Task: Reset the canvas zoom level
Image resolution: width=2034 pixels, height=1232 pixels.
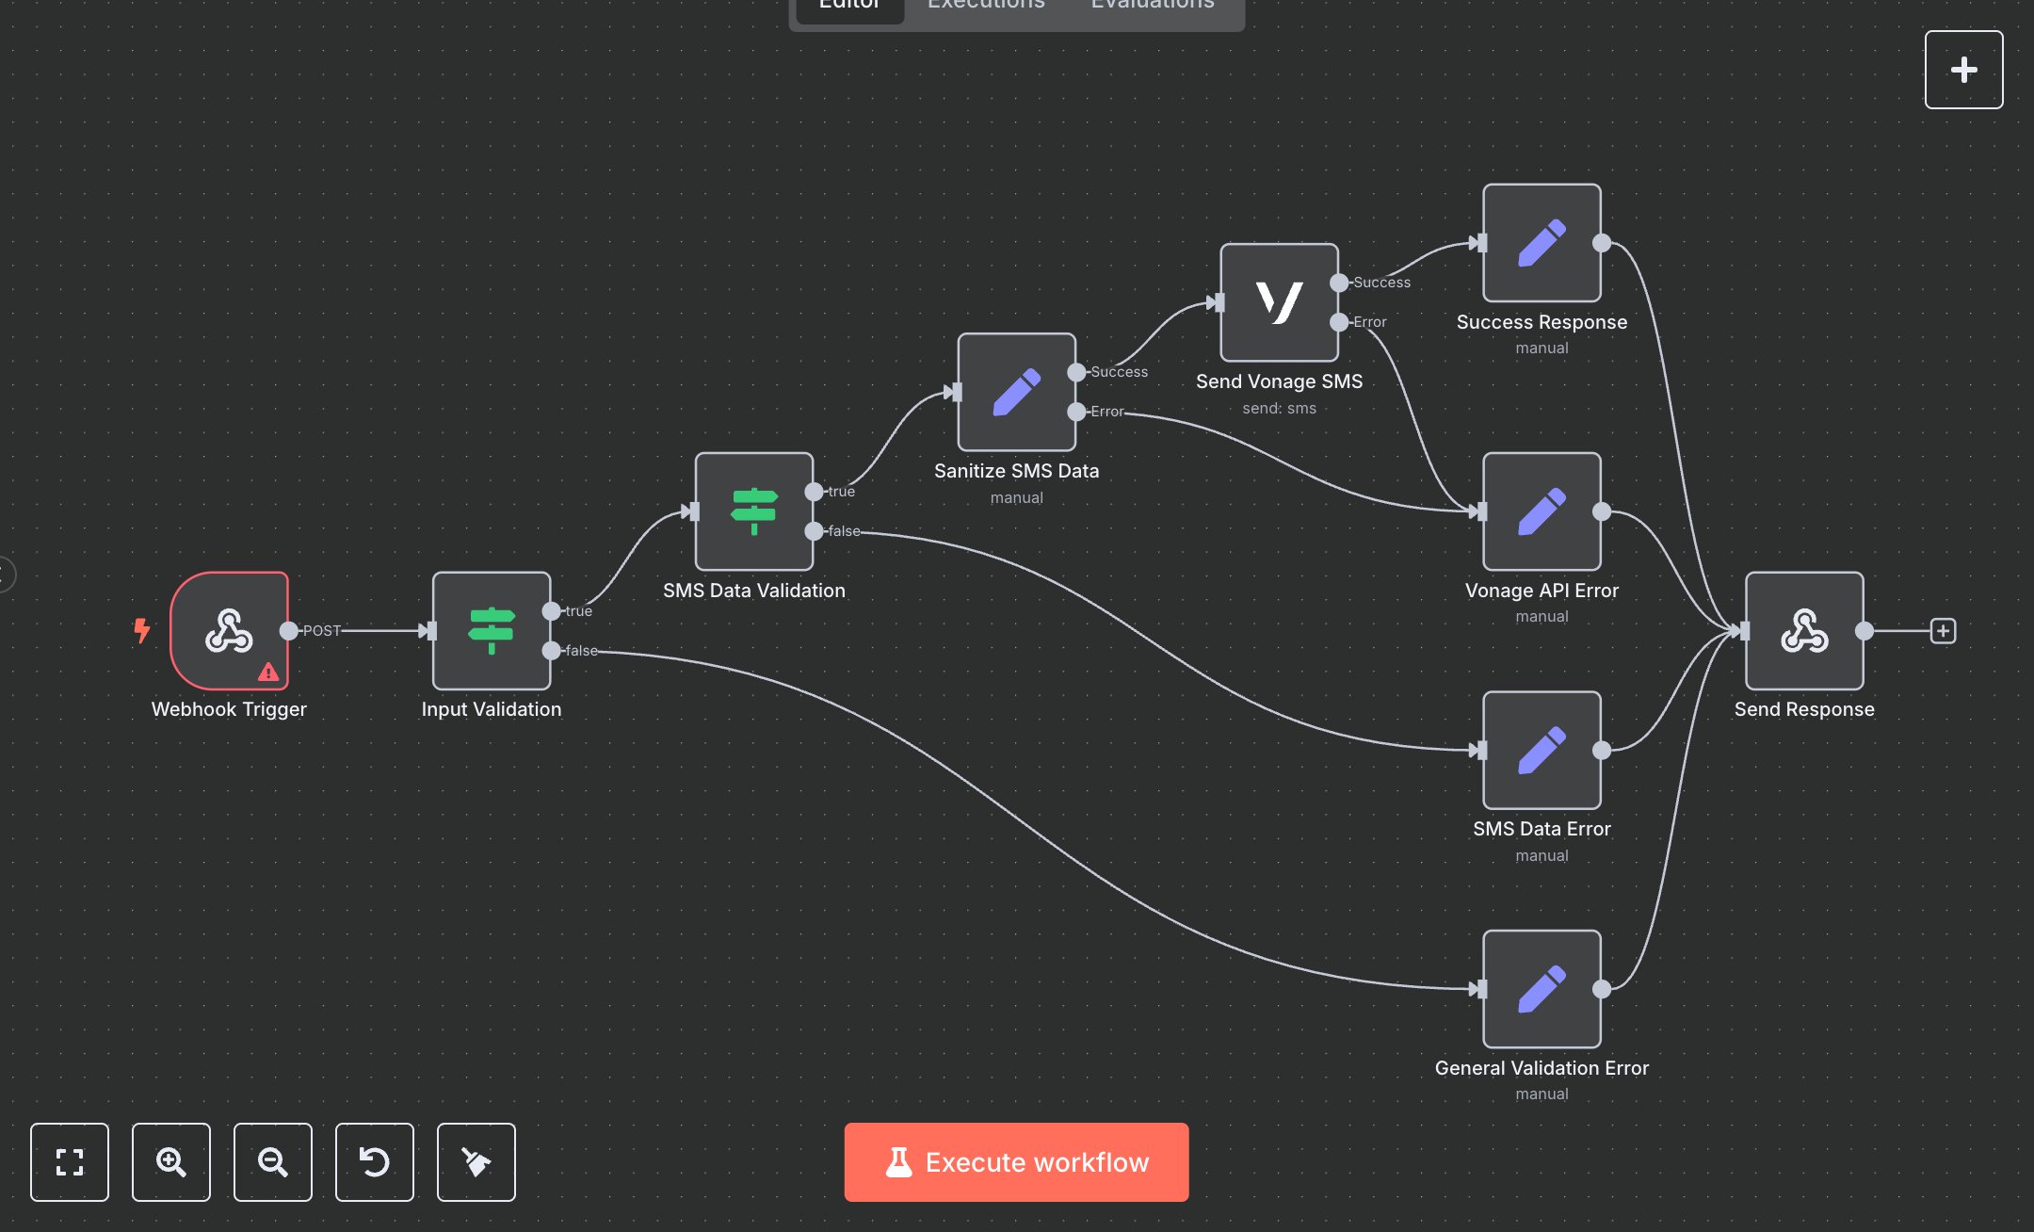Action: (375, 1161)
